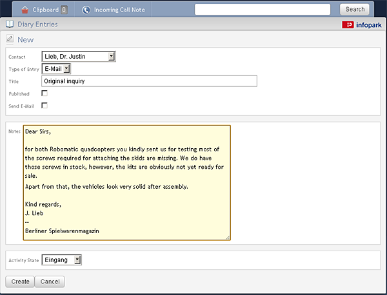Image resolution: width=387 pixels, height=295 pixels.
Task: Click the Search button
Action: 355,10
